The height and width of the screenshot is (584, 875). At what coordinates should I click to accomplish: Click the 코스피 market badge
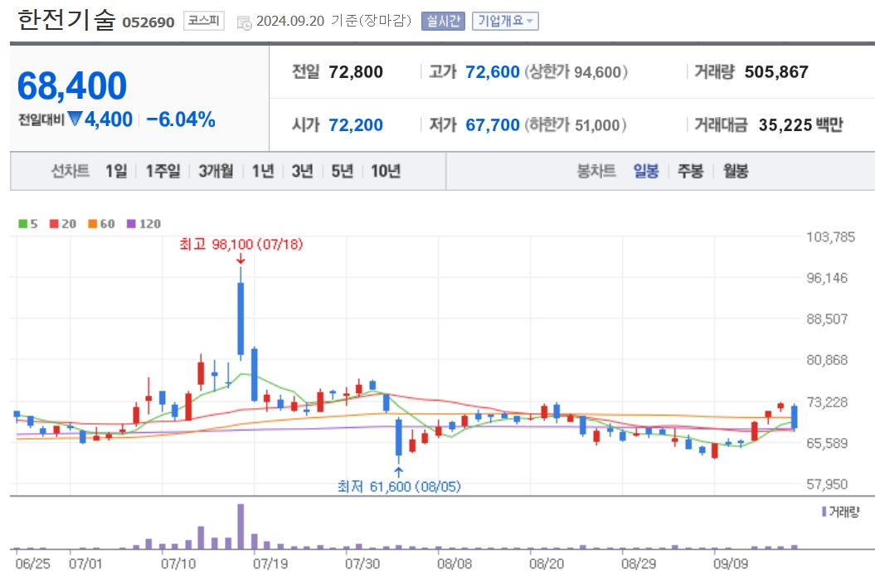pos(204,22)
